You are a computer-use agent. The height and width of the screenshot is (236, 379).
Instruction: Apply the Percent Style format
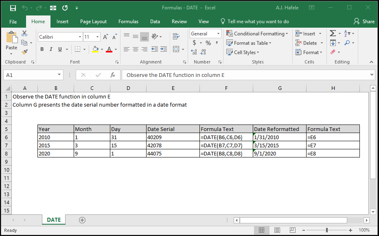pos(208,43)
